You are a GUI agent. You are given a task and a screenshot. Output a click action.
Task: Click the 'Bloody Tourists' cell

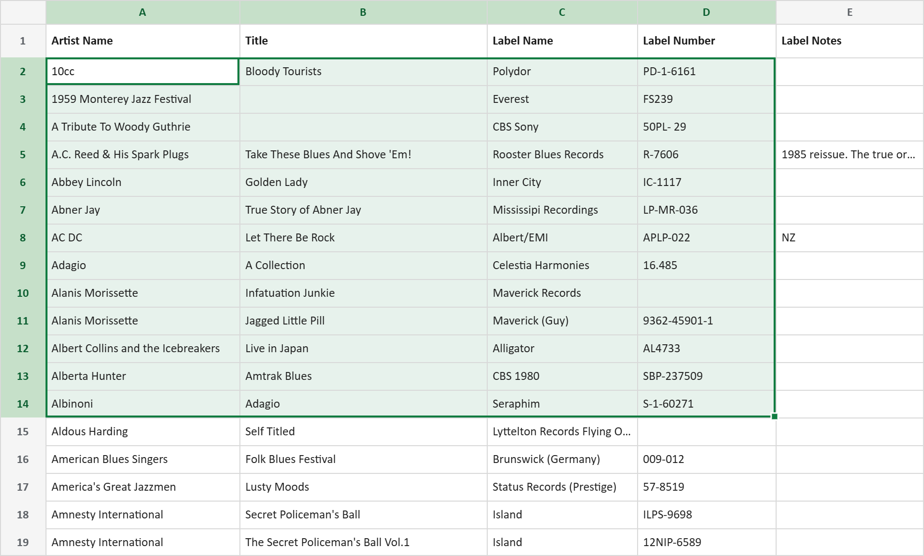pos(363,72)
